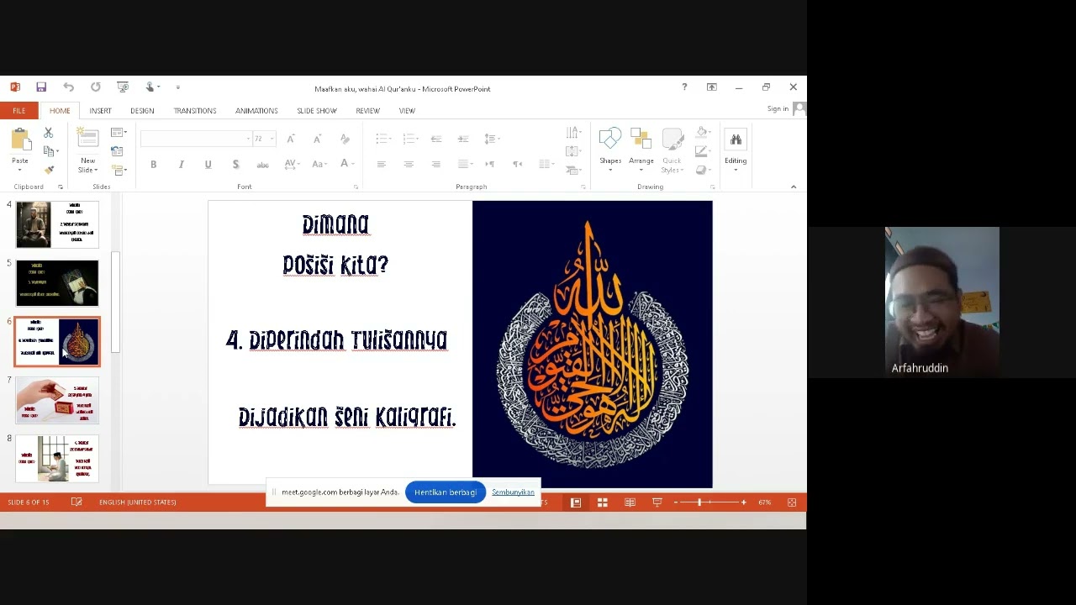Click Sign in at top right
This screenshot has width=1076, height=605.
[778, 109]
